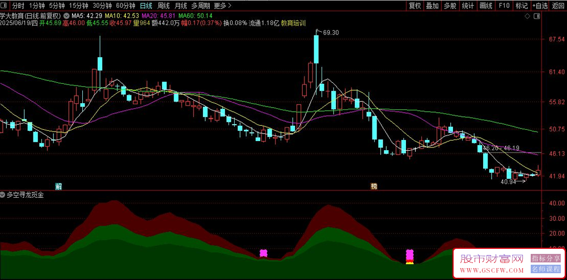The image size is (567, 280).
Task: Switch to 1分钟 period
Action: click(x=36, y=6)
